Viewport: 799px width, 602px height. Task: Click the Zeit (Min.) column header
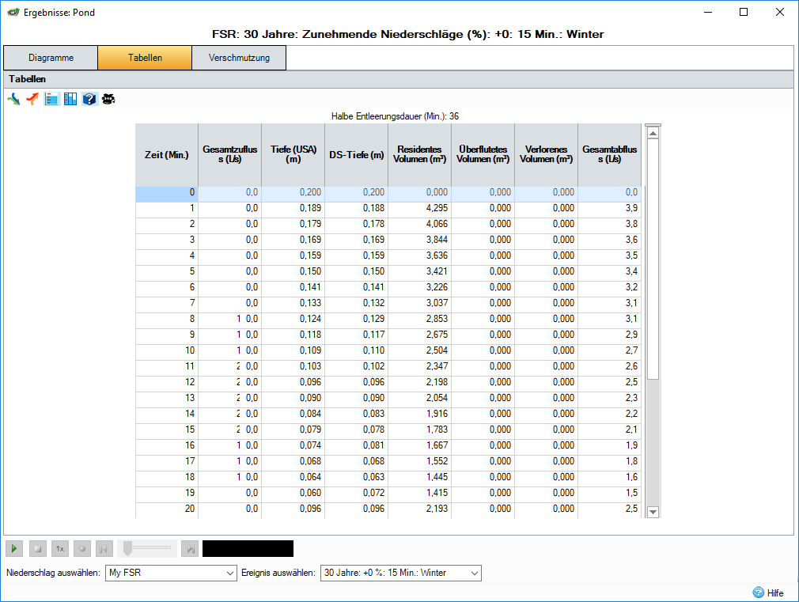(167, 155)
